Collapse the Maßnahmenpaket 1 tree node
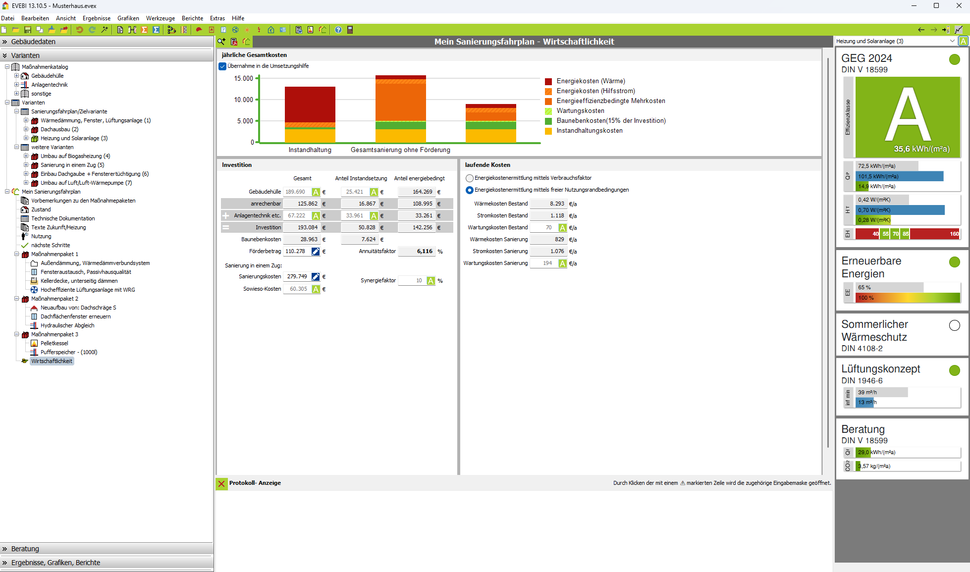970x572 pixels. coord(16,254)
